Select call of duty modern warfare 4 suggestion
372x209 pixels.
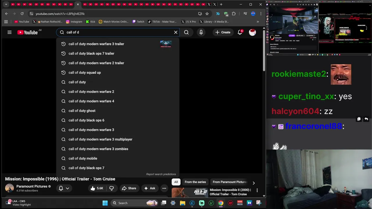pos(118,101)
